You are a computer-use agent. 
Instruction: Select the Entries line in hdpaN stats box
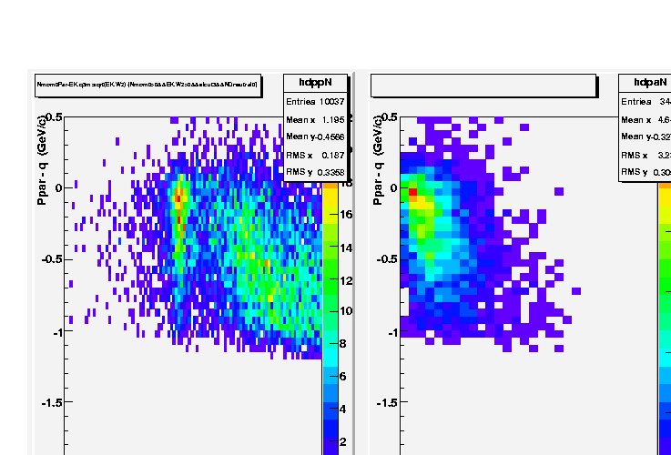click(x=646, y=102)
